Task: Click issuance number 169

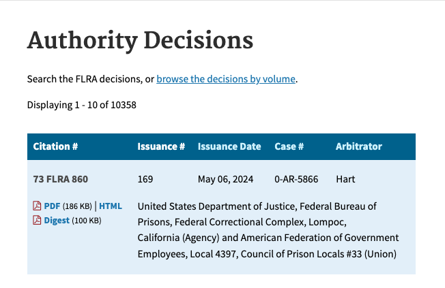Action: click(x=145, y=179)
